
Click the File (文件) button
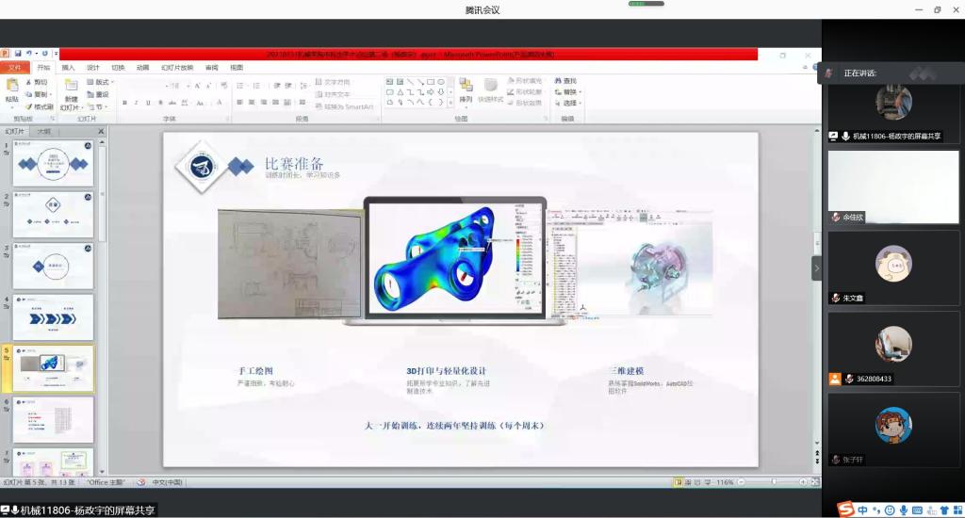coord(15,68)
